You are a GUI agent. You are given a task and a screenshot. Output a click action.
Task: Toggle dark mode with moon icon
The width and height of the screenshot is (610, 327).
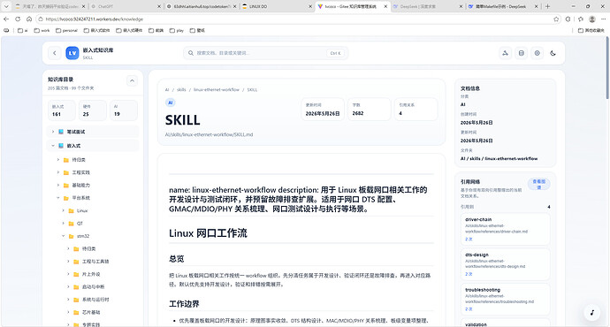click(x=553, y=53)
